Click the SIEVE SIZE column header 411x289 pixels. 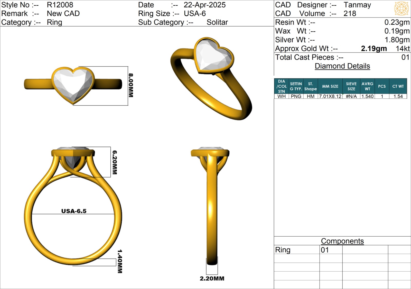[351, 86]
